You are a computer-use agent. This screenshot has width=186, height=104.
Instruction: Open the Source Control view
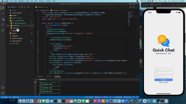point(3,19)
